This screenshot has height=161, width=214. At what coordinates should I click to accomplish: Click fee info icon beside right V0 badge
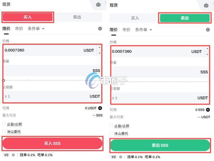click(121, 157)
